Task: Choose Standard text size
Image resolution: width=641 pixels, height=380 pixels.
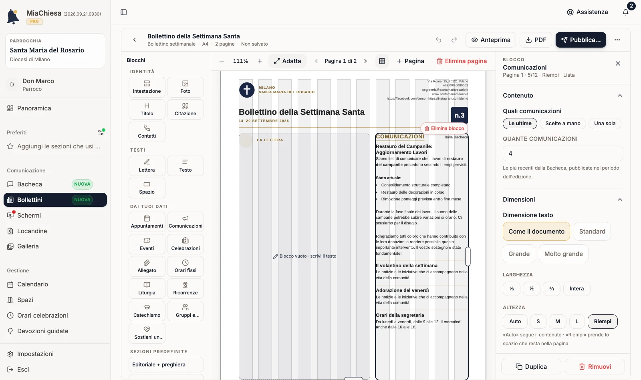Action: point(592,232)
